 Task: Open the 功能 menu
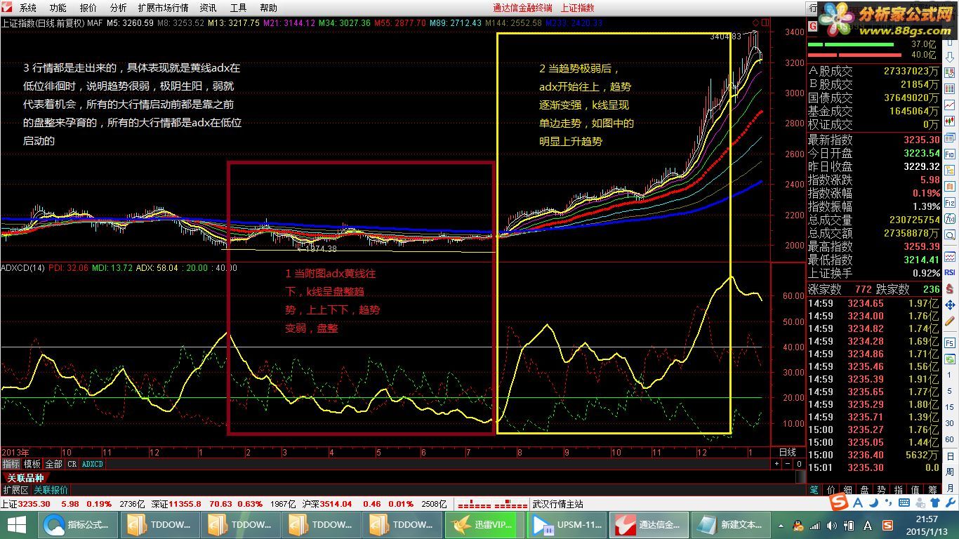(58, 8)
